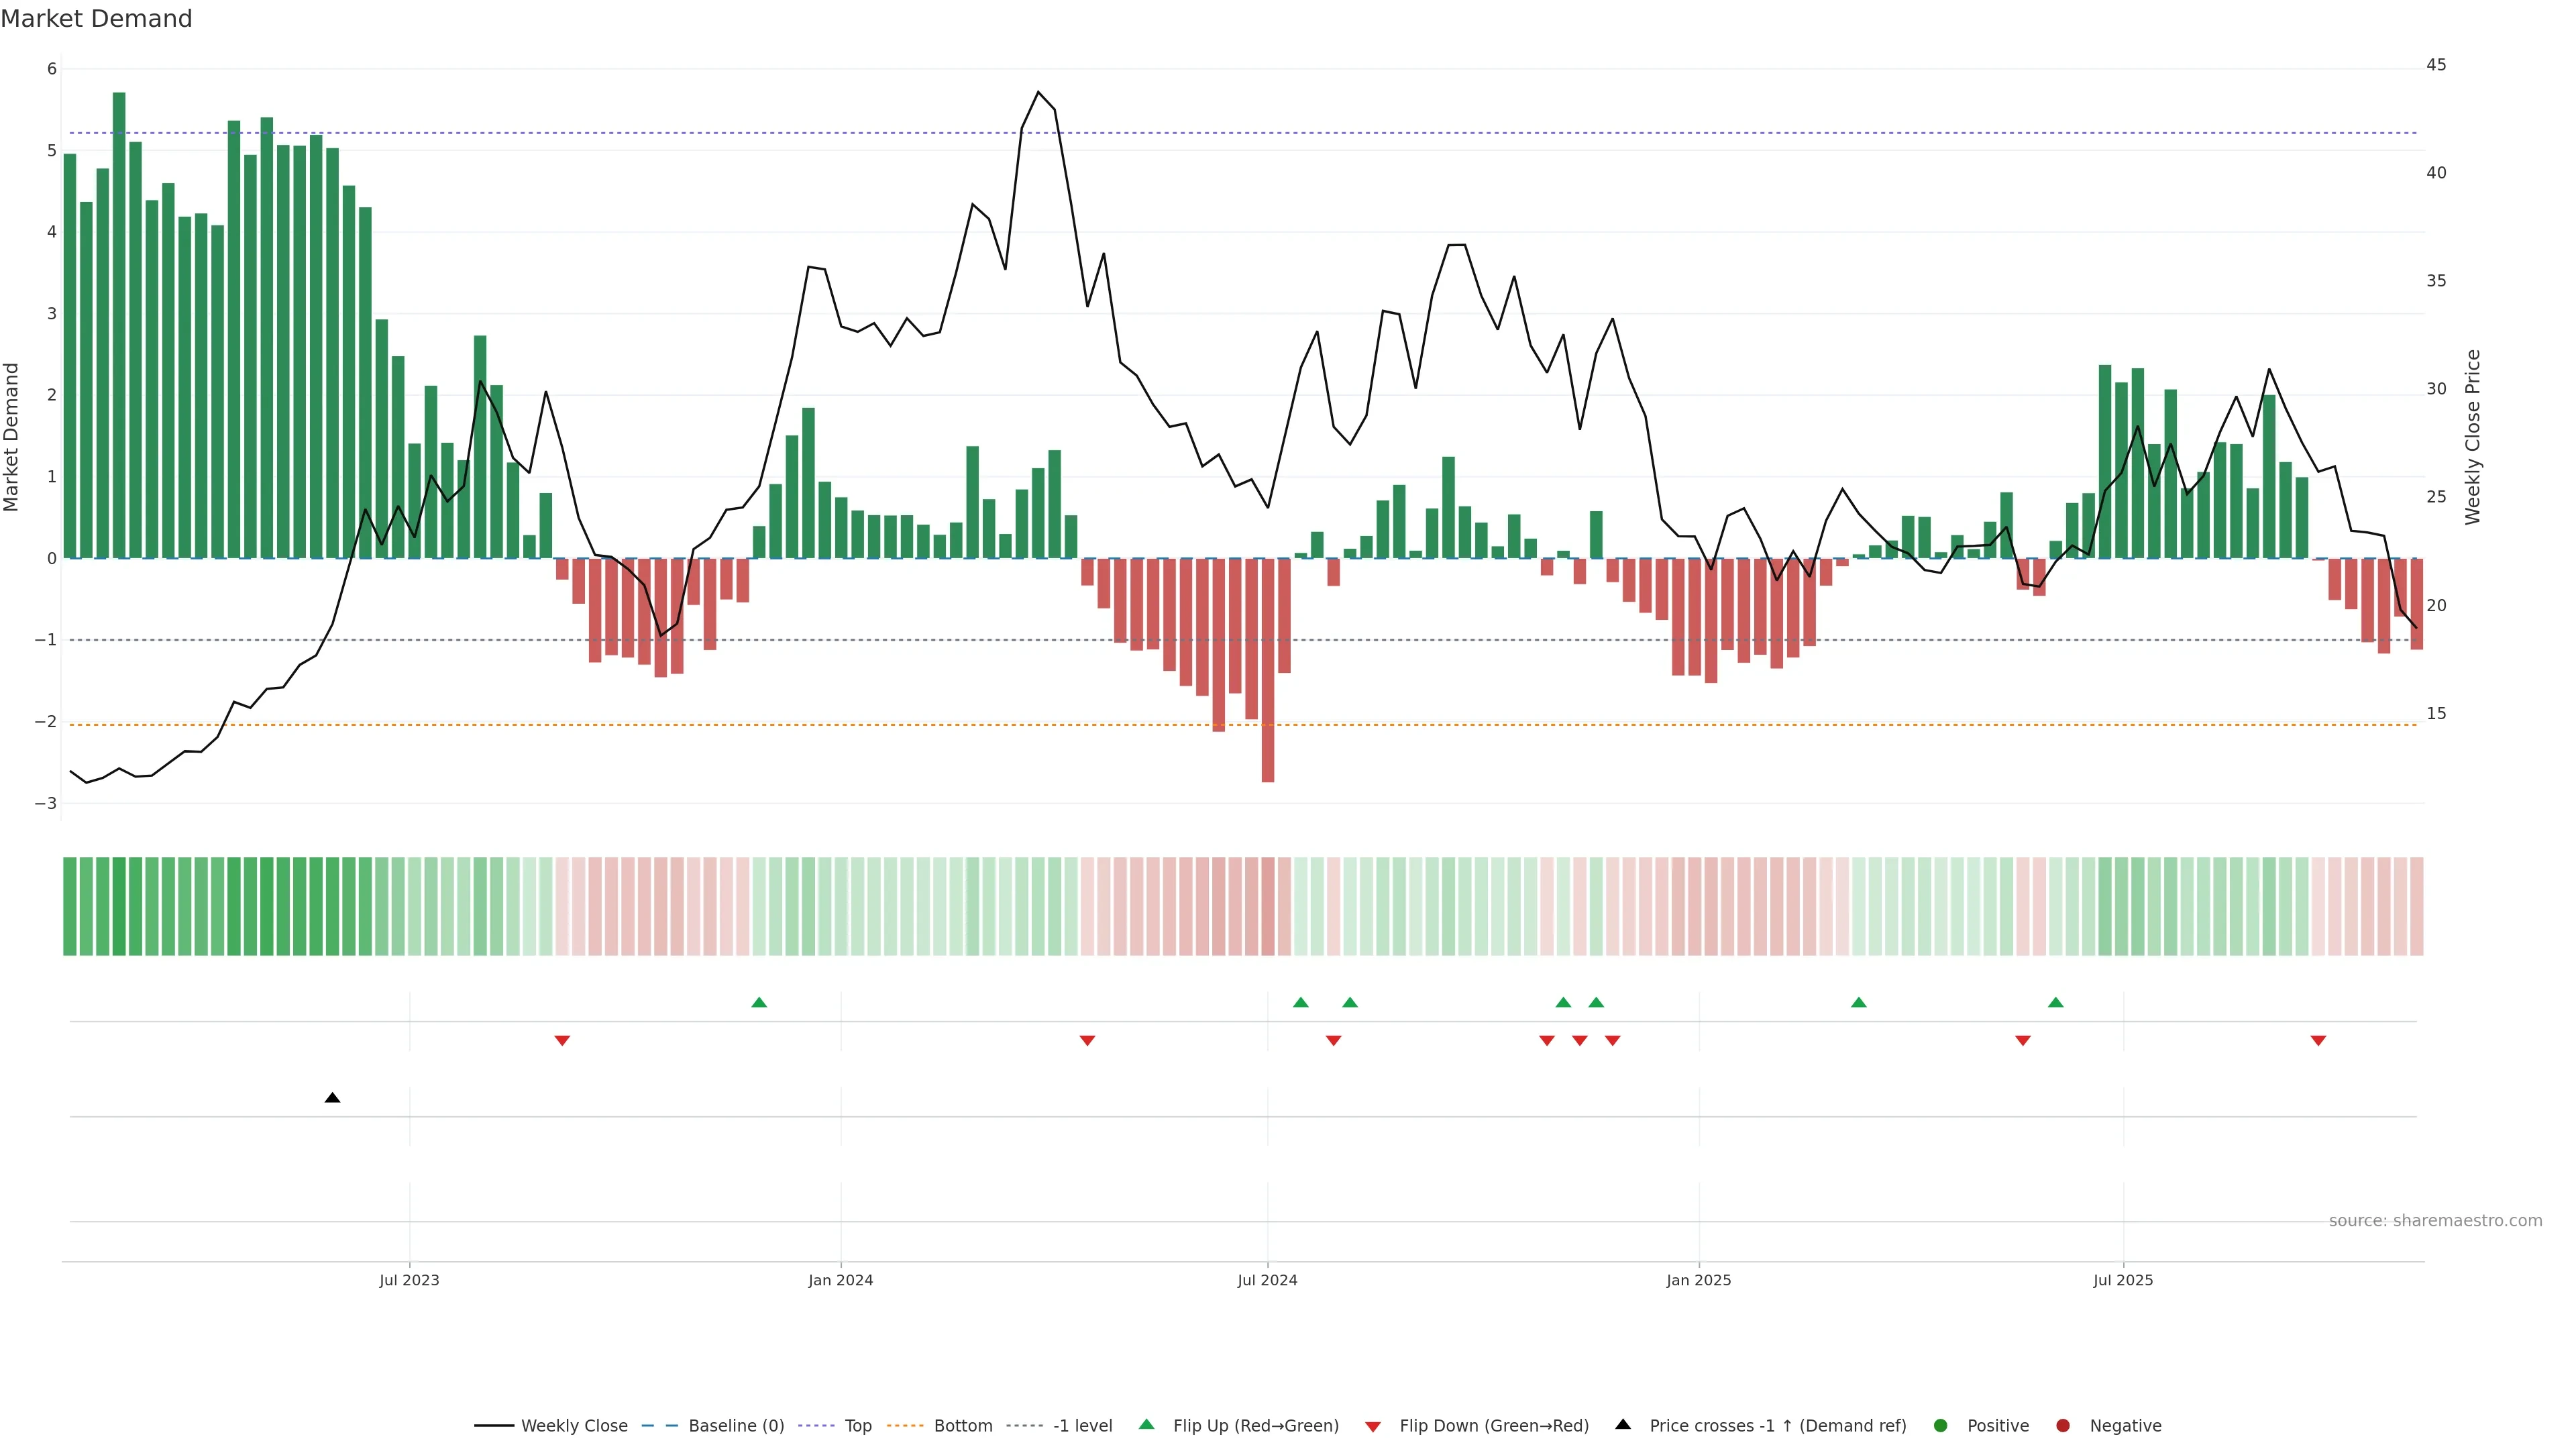
Task: Toggle the Top level legend entry
Action: pos(857,1425)
